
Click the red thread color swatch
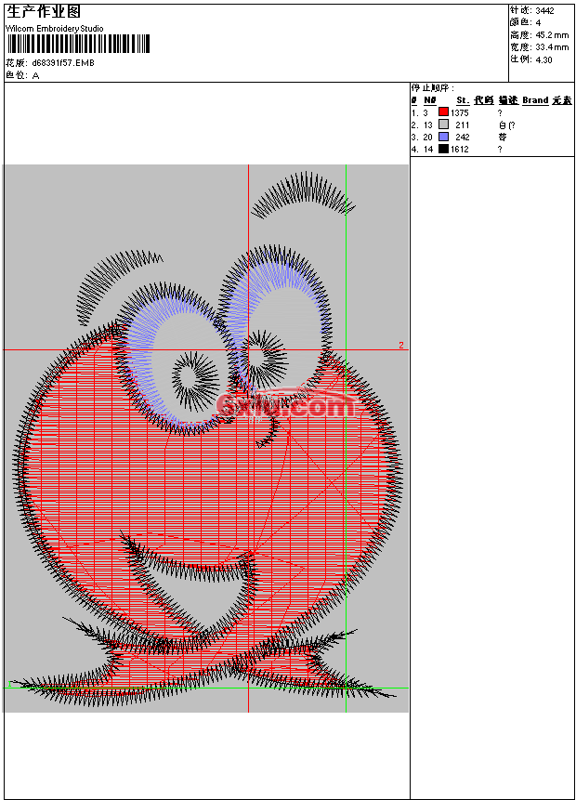443,111
